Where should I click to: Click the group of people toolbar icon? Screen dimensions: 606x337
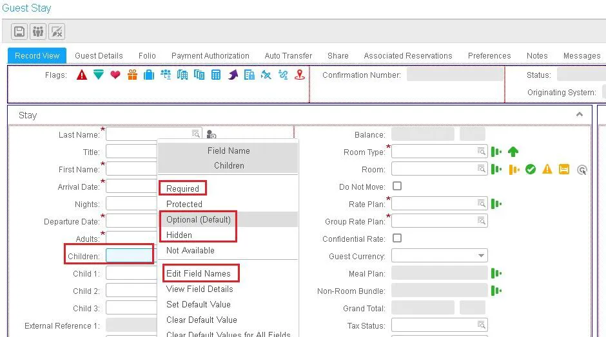(38, 32)
